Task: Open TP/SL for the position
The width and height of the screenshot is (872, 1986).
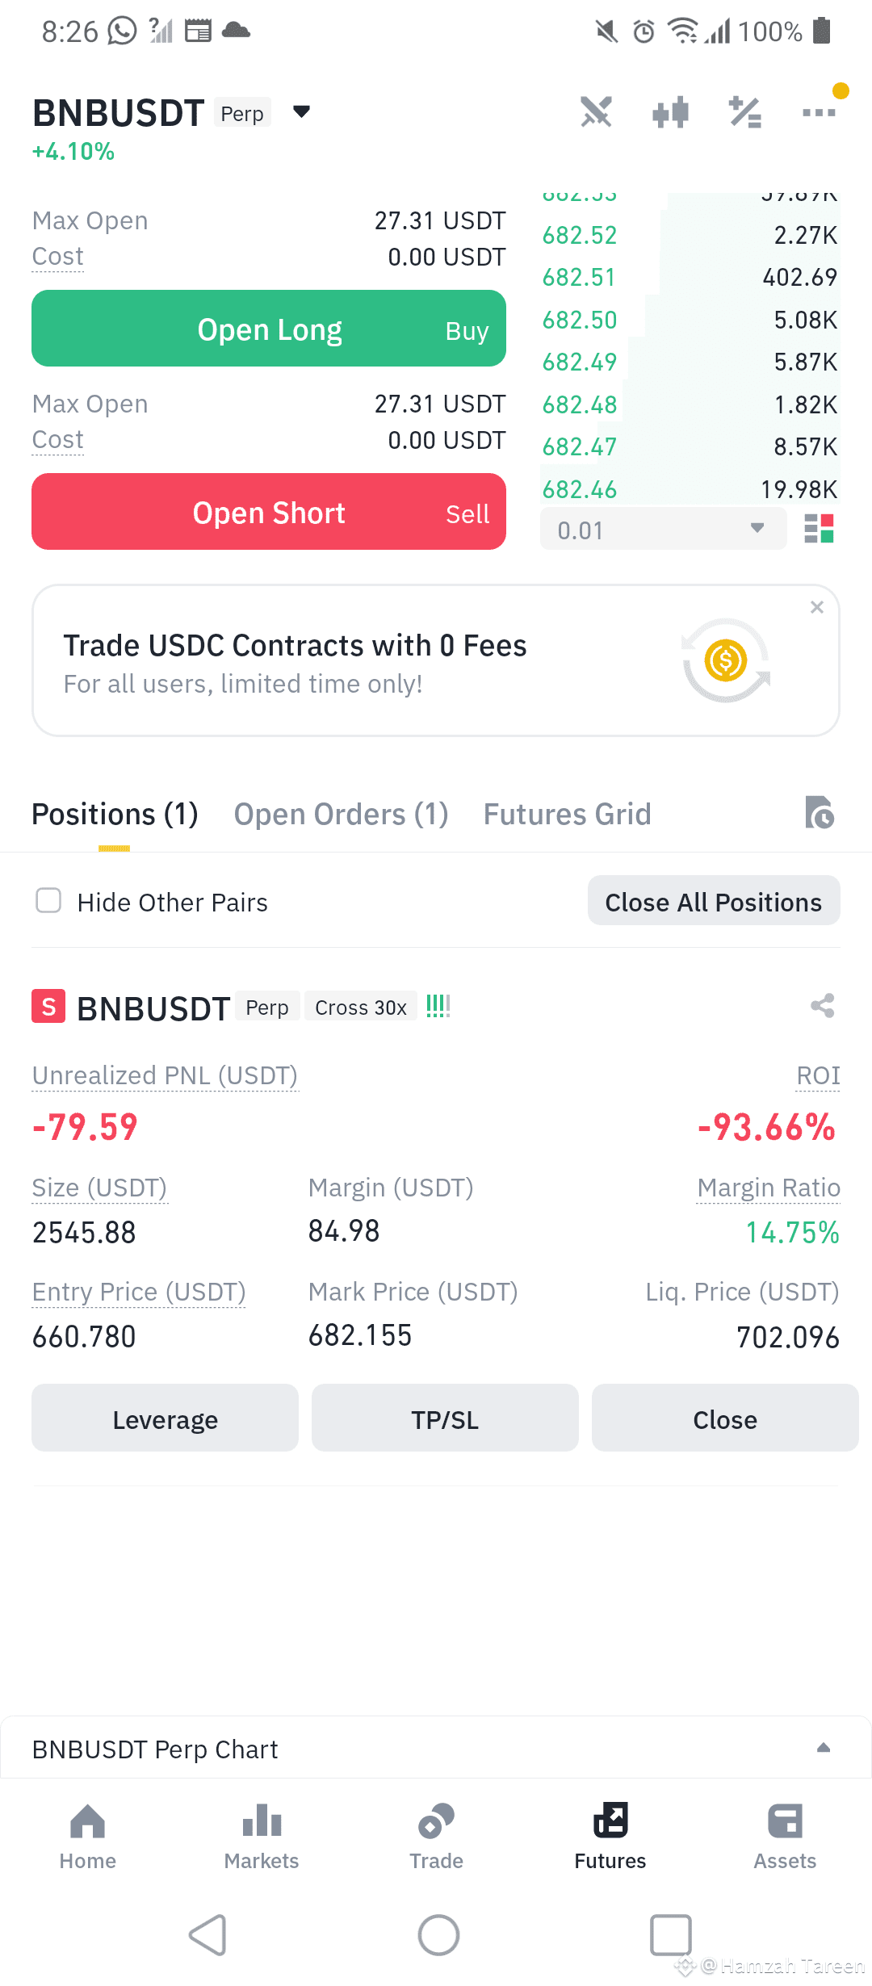Action: 445,1418
